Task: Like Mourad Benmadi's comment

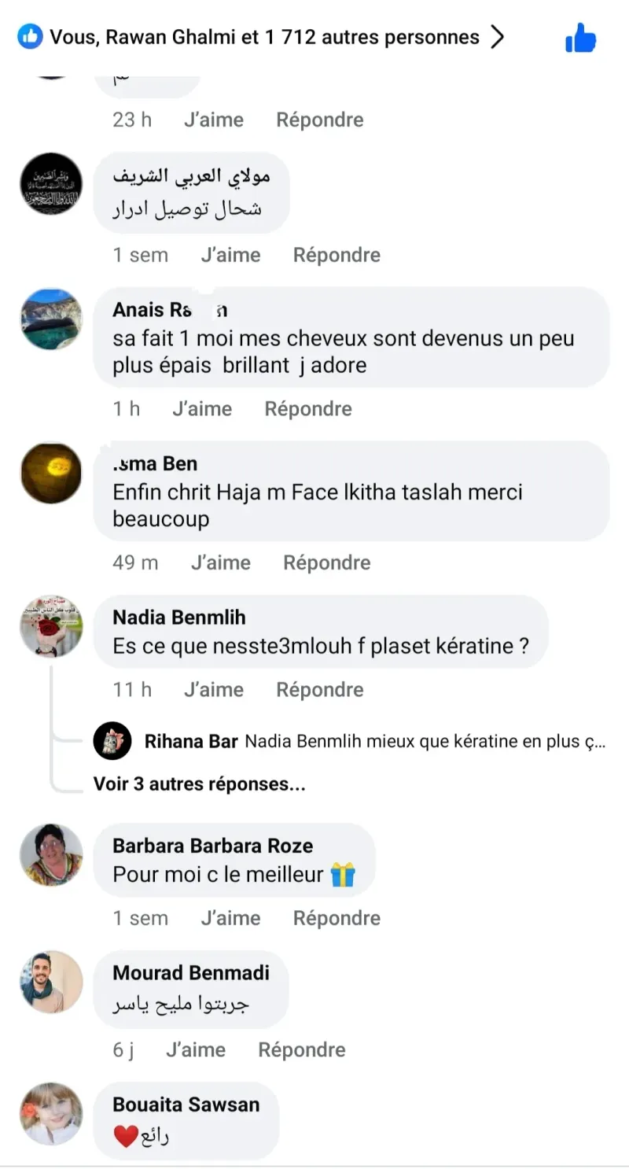Action: [196, 1049]
